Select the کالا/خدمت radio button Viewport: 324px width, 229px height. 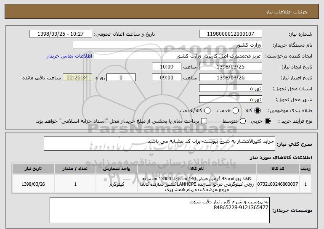(x=207, y=111)
